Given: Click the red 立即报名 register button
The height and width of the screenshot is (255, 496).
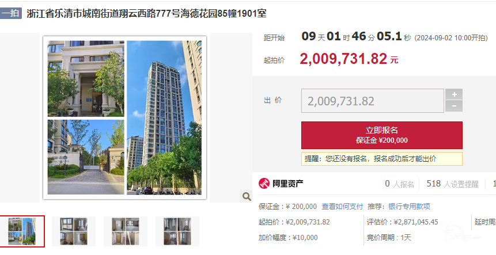Looking at the screenshot, I should coord(382,135).
